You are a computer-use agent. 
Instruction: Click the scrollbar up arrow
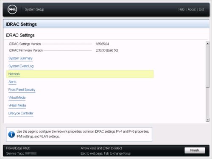pyautogui.click(x=207, y=43)
